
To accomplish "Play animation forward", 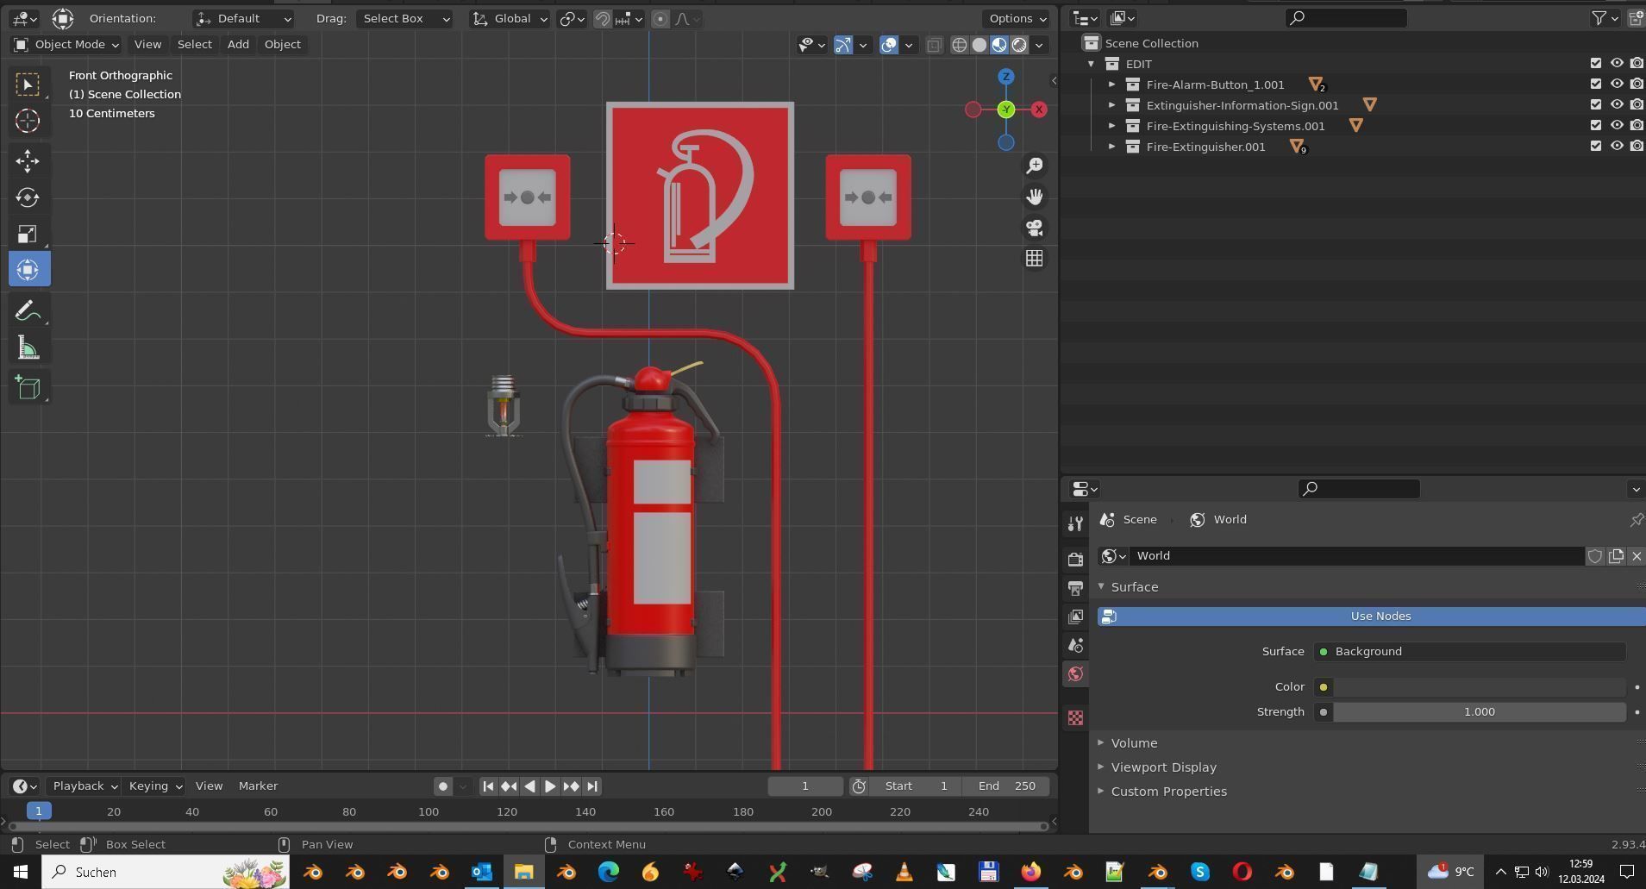I will (550, 786).
